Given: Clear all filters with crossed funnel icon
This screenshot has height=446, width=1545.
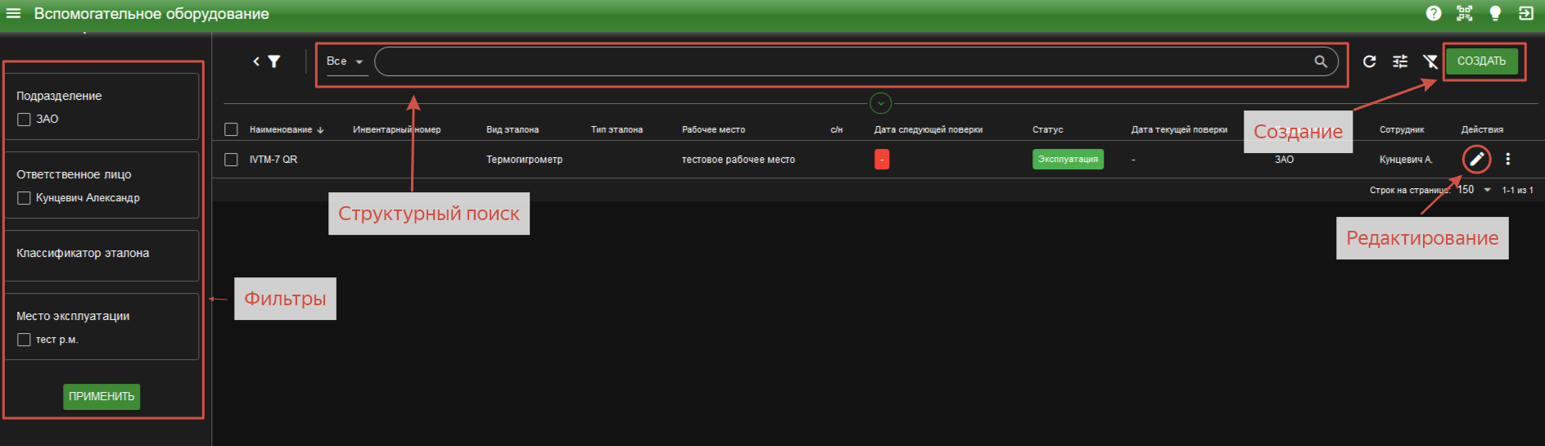Looking at the screenshot, I should click(1430, 61).
